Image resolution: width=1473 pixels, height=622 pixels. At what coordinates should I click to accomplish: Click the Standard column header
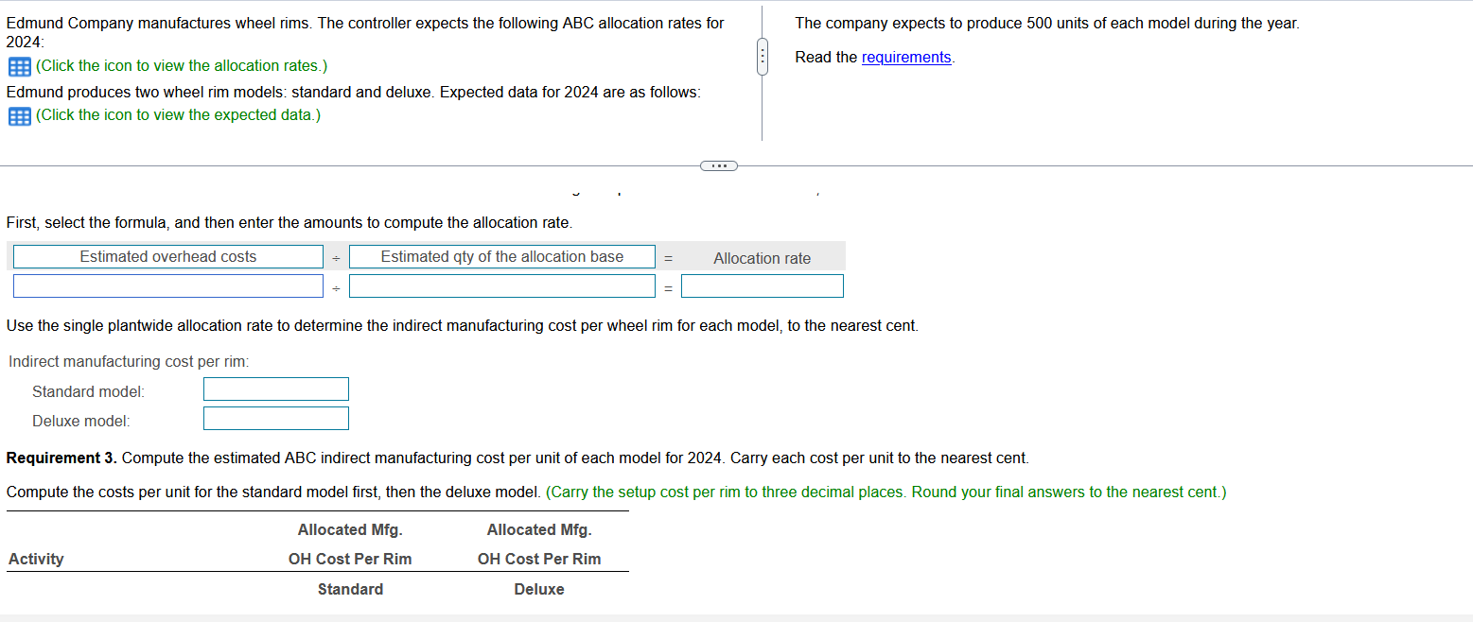(x=350, y=589)
